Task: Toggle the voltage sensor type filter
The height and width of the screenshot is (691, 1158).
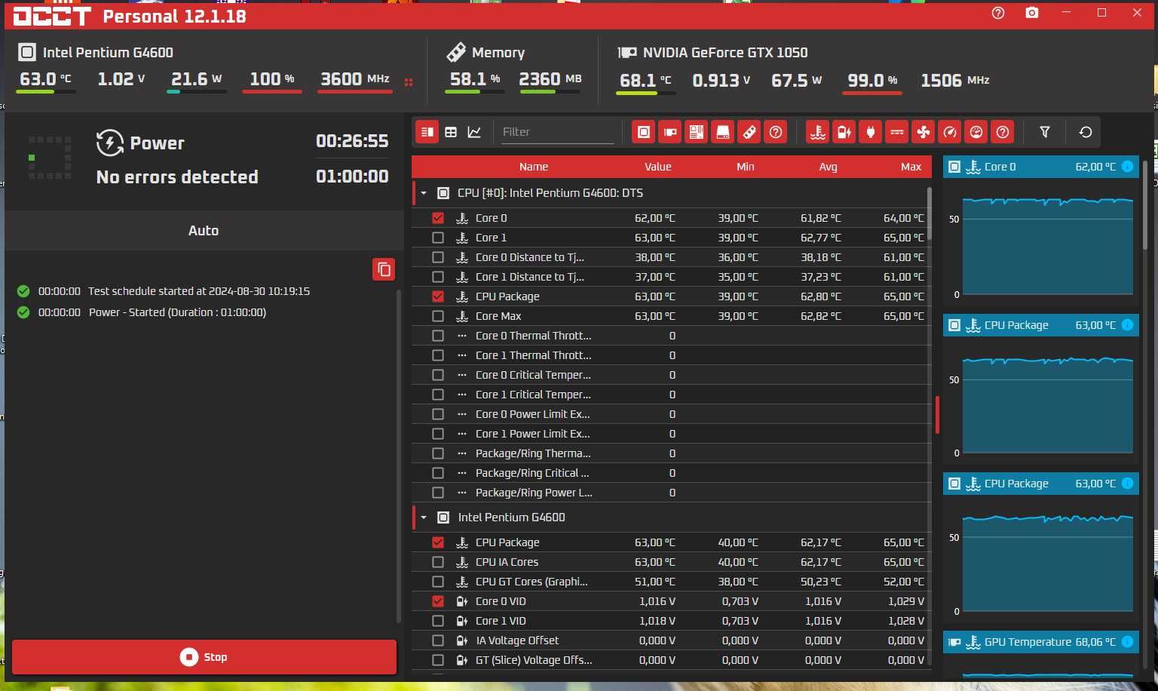Action: click(844, 133)
